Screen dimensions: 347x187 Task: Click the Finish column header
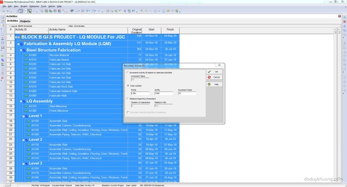coord(170,31)
